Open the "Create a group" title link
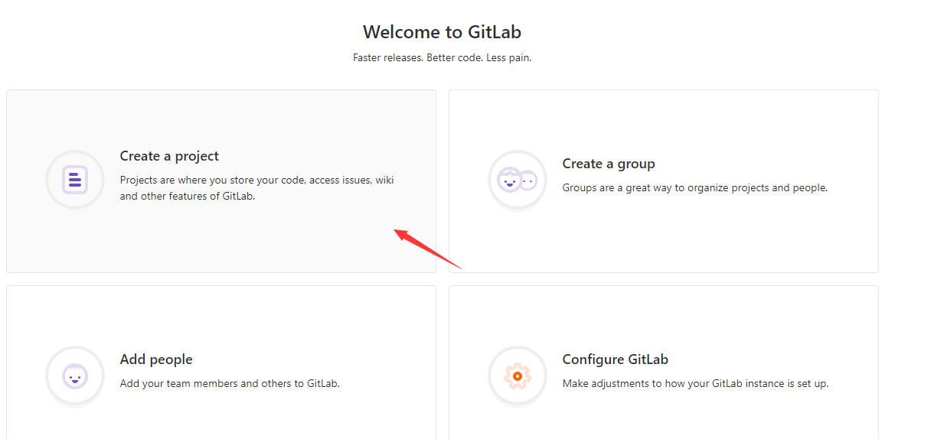This screenshot has height=439, width=944. (x=609, y=164)
